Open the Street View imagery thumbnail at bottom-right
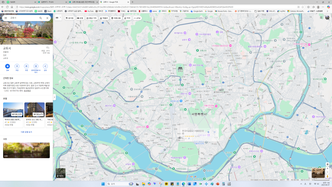 click(x=318, y=173)
